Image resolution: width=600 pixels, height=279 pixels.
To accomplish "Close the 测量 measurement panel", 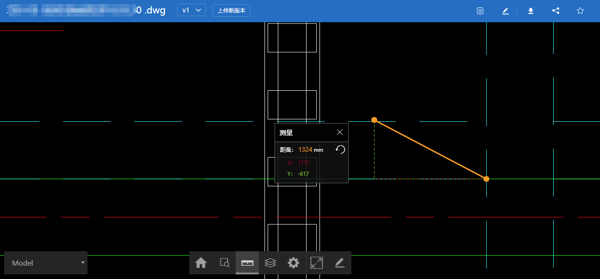I will click(340, 132).
